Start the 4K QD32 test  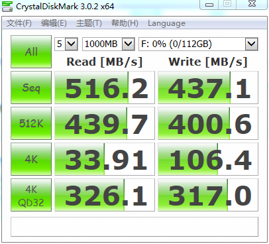coord(31,195)
